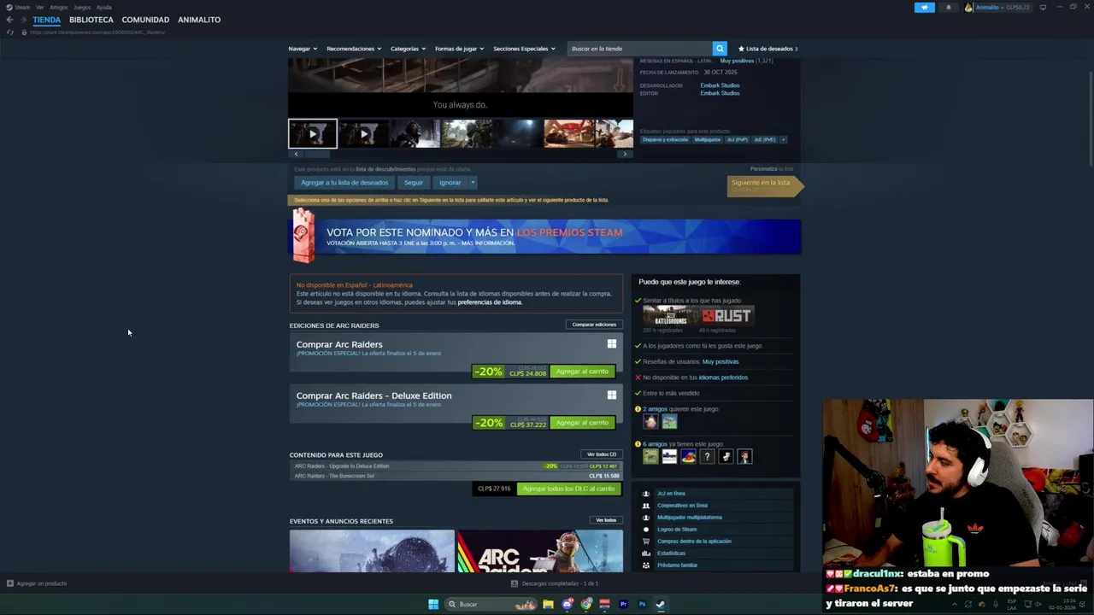The height and width of the screenshot is (615, 1094).
Task: Open Premiere Pro from the taskbar
Action: tap(623, 604)
